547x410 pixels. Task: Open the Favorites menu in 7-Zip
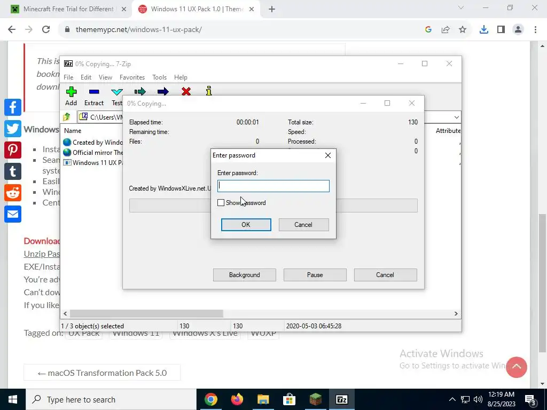click(x=132, y=77)
